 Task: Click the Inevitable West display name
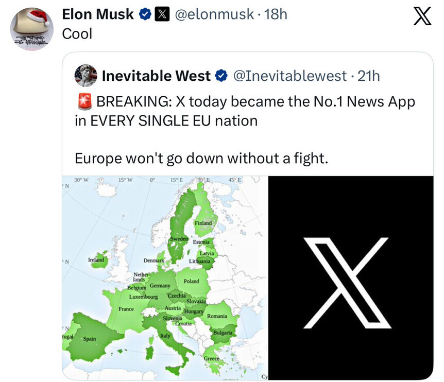click(156, 76)
